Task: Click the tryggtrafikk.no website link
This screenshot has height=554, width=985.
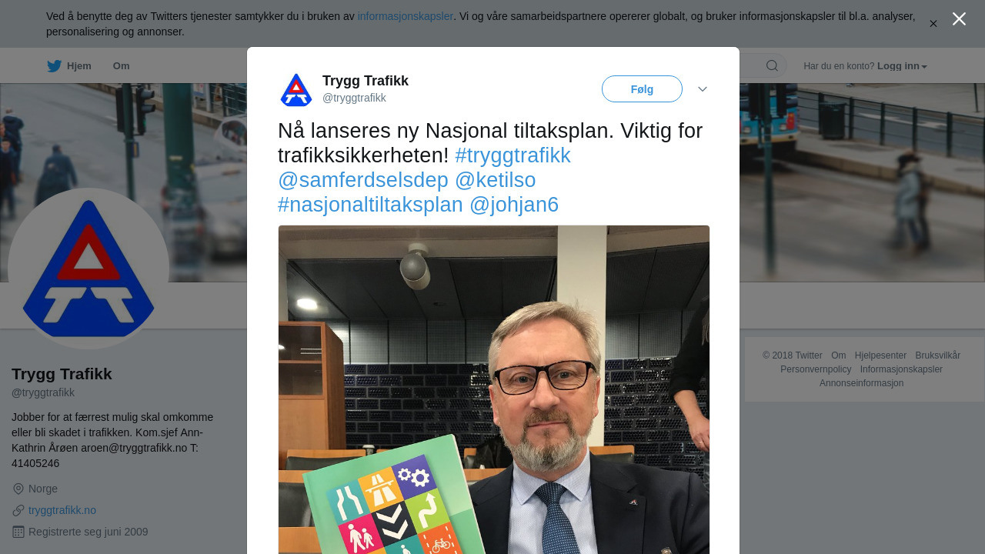Action: pos(62,510)
